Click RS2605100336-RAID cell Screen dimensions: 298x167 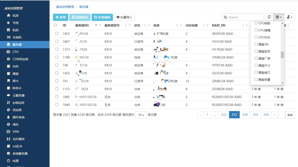[x=227, y=97]
